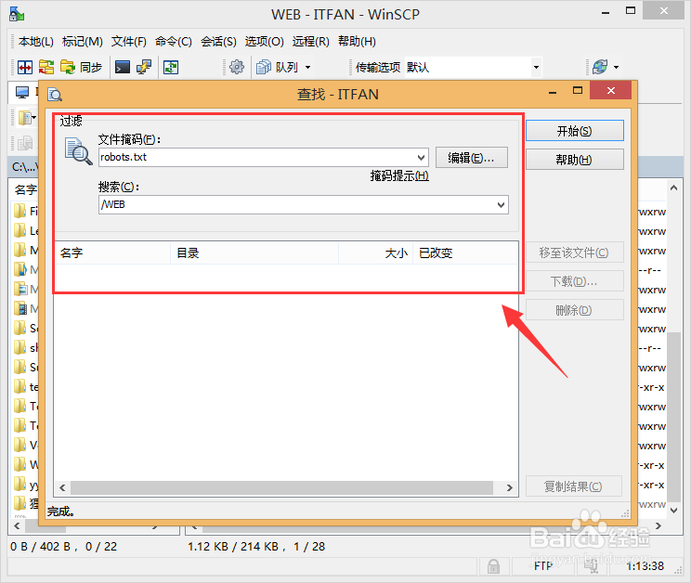Click right arrow of remote panel bottom scrollbar
This screenshot has width=691, height=583.
(658, 525)
